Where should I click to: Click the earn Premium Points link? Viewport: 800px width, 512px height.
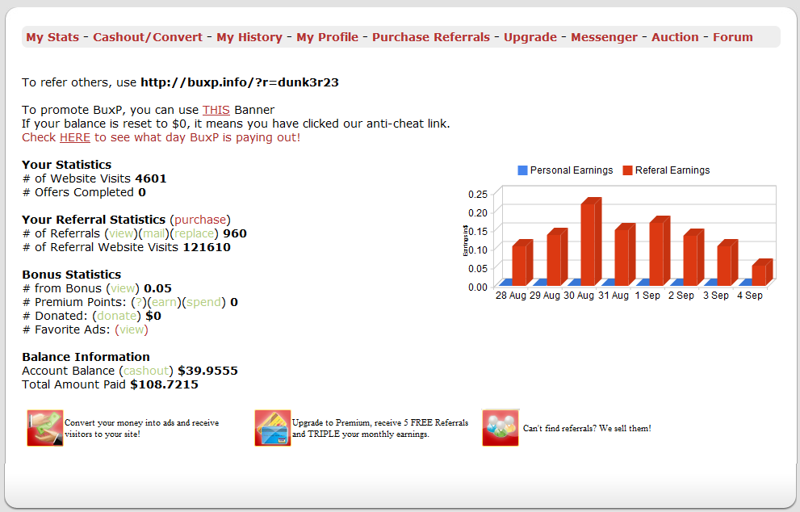pyautogui.click(x=163, y=303)
